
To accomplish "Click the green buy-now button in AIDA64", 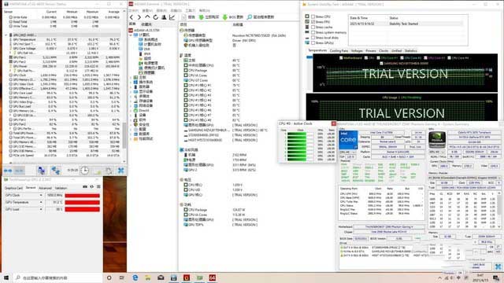I will click(209, 17).
